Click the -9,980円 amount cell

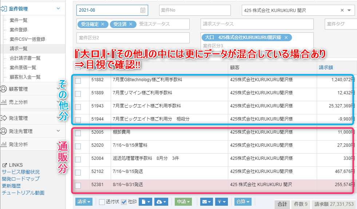pos(346,119)
